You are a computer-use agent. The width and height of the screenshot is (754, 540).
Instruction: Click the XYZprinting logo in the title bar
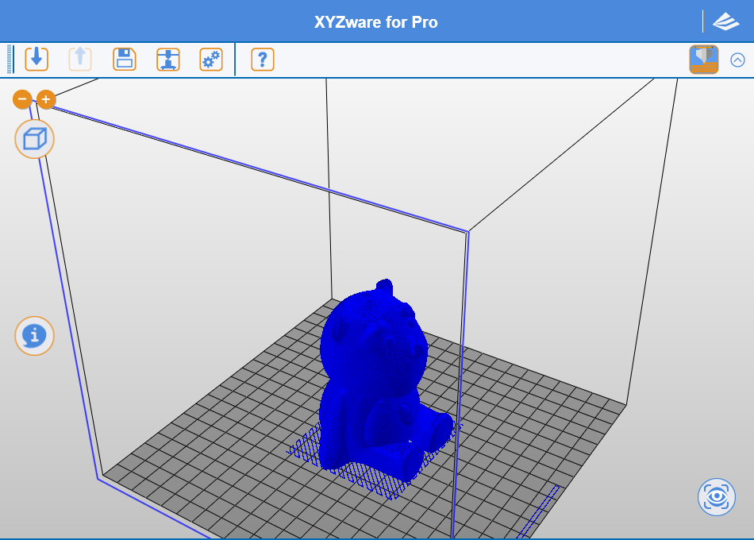[x=725, y=21]
